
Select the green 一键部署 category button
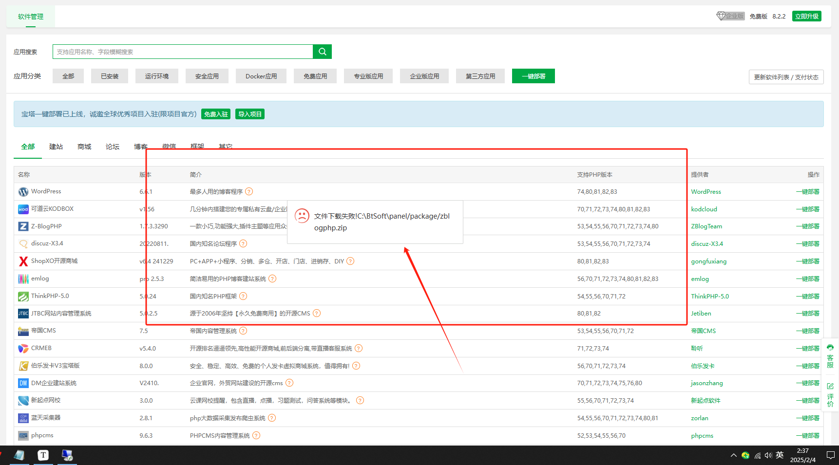534,76
